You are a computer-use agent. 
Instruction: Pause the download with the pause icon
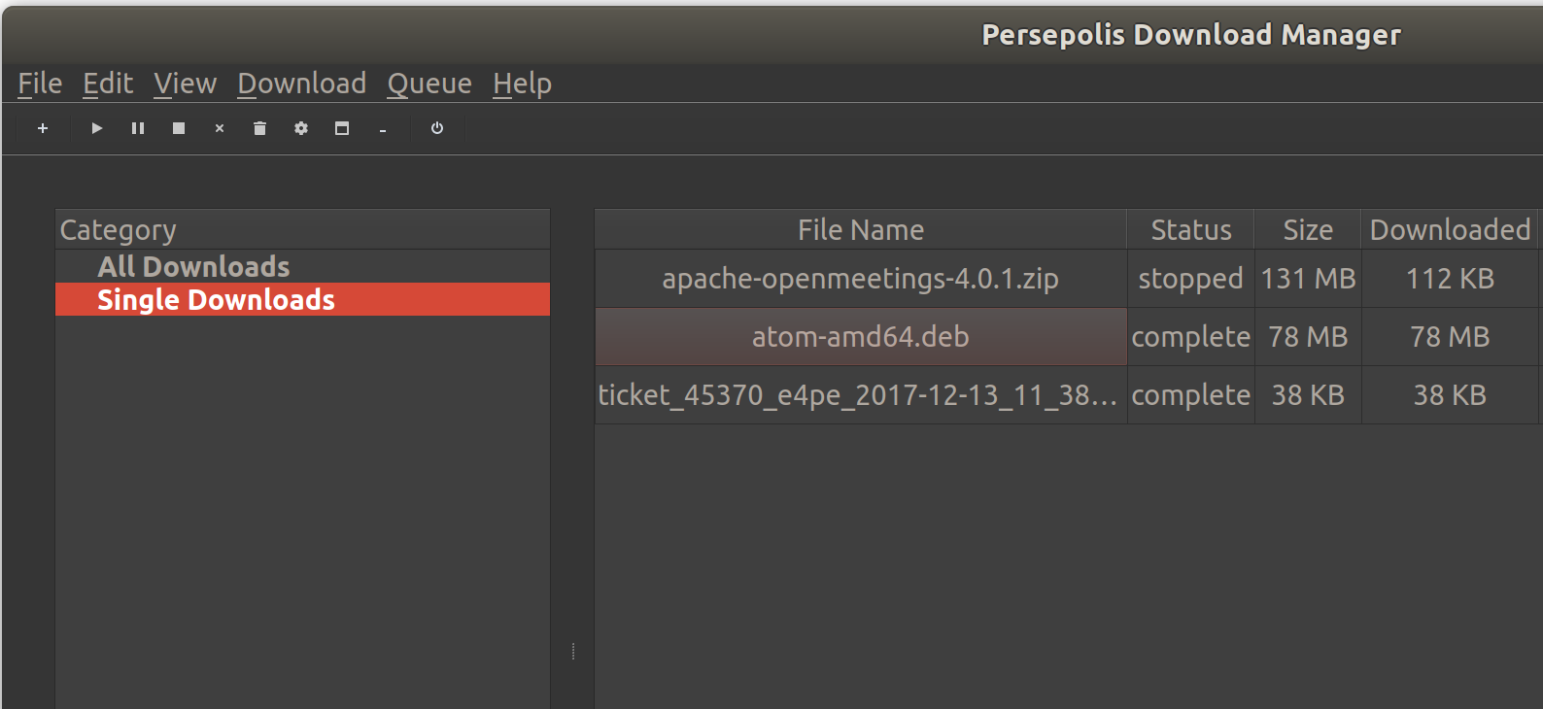138,128
